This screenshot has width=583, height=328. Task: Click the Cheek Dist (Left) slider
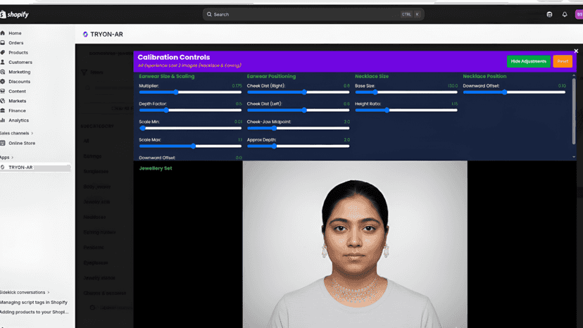[x=299, y=110]
